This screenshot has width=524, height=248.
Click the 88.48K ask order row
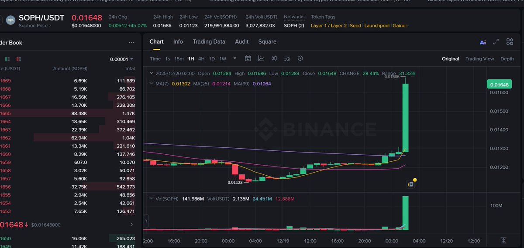[x=68, y=113]
